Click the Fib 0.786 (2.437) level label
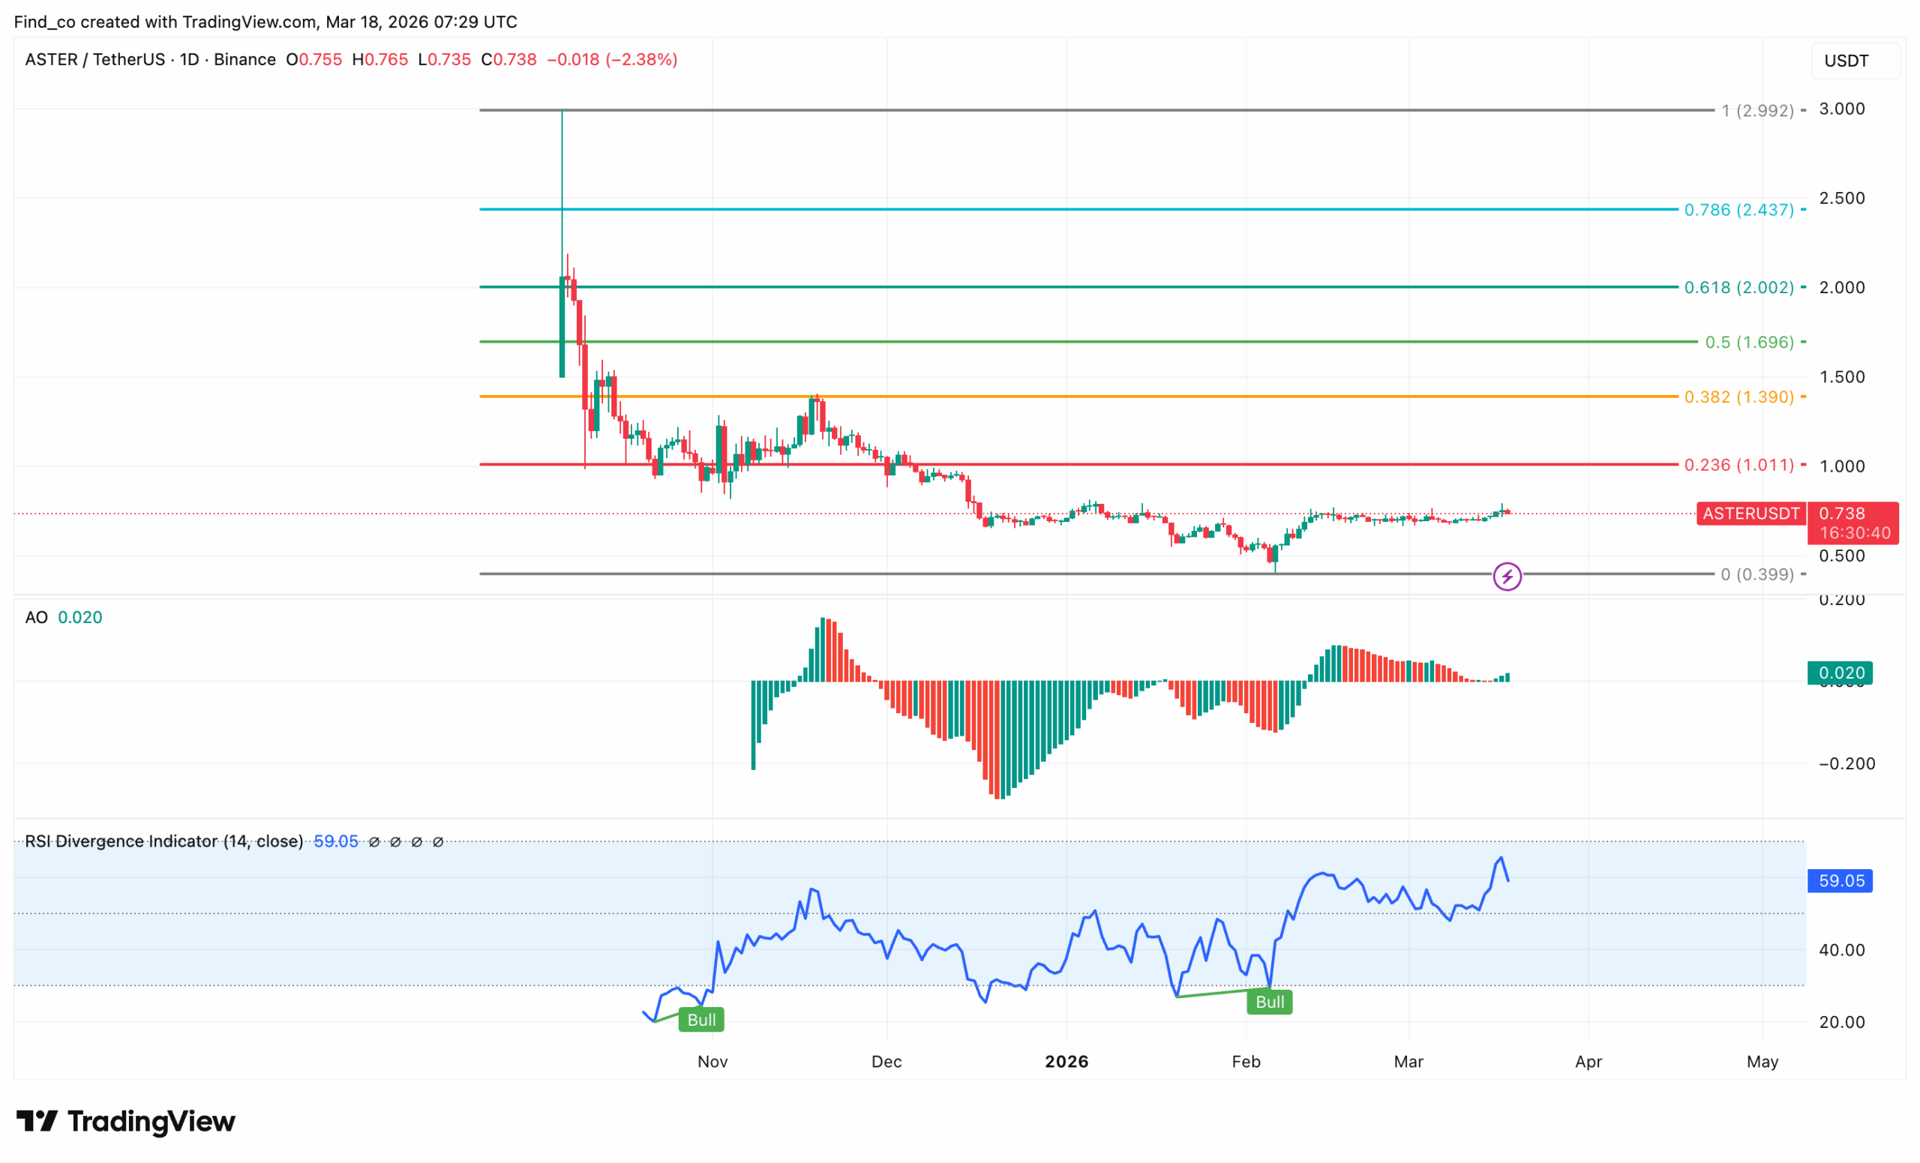The image size is (1920, 1163). 1739,209
